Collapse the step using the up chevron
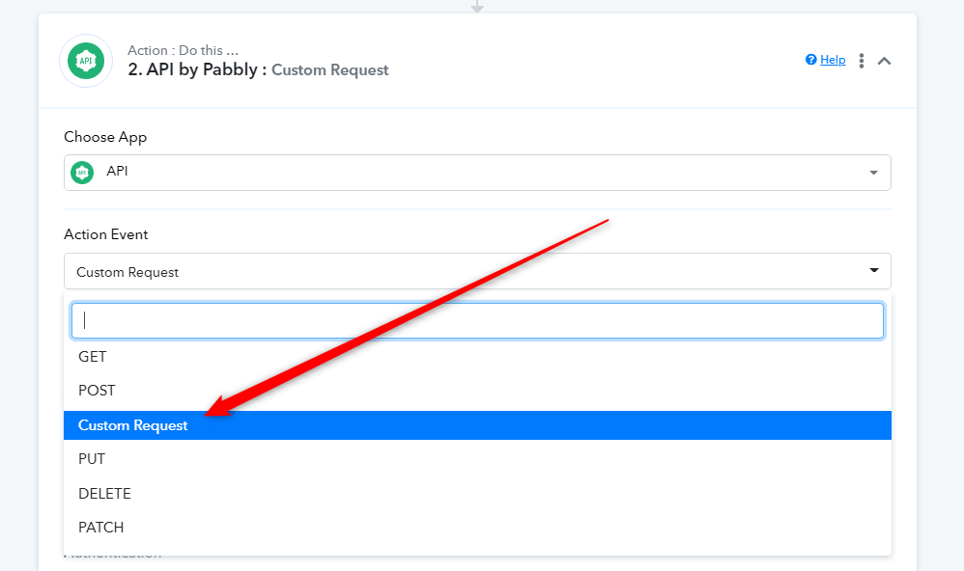This screenshot has width=964, height=571. 884,61
